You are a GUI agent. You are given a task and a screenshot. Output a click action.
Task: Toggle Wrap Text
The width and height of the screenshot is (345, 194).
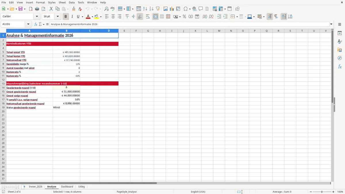click(148, 17)
